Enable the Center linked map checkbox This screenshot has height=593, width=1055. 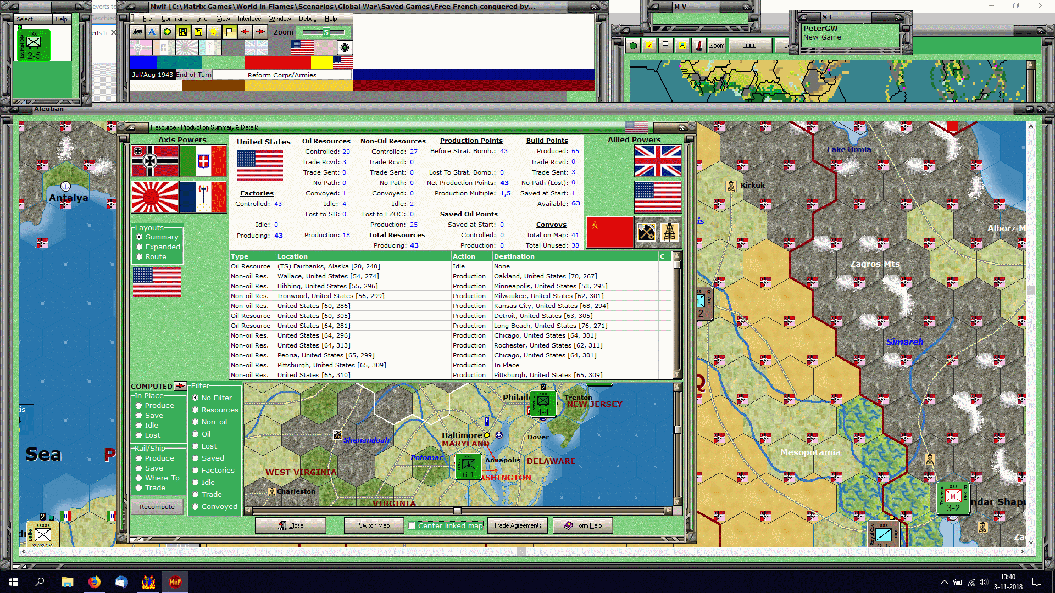412,526
